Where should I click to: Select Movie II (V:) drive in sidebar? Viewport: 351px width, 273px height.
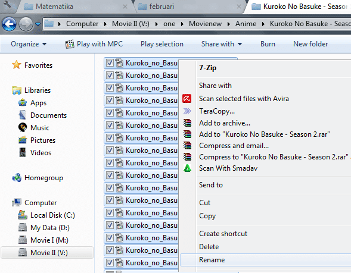47,252
